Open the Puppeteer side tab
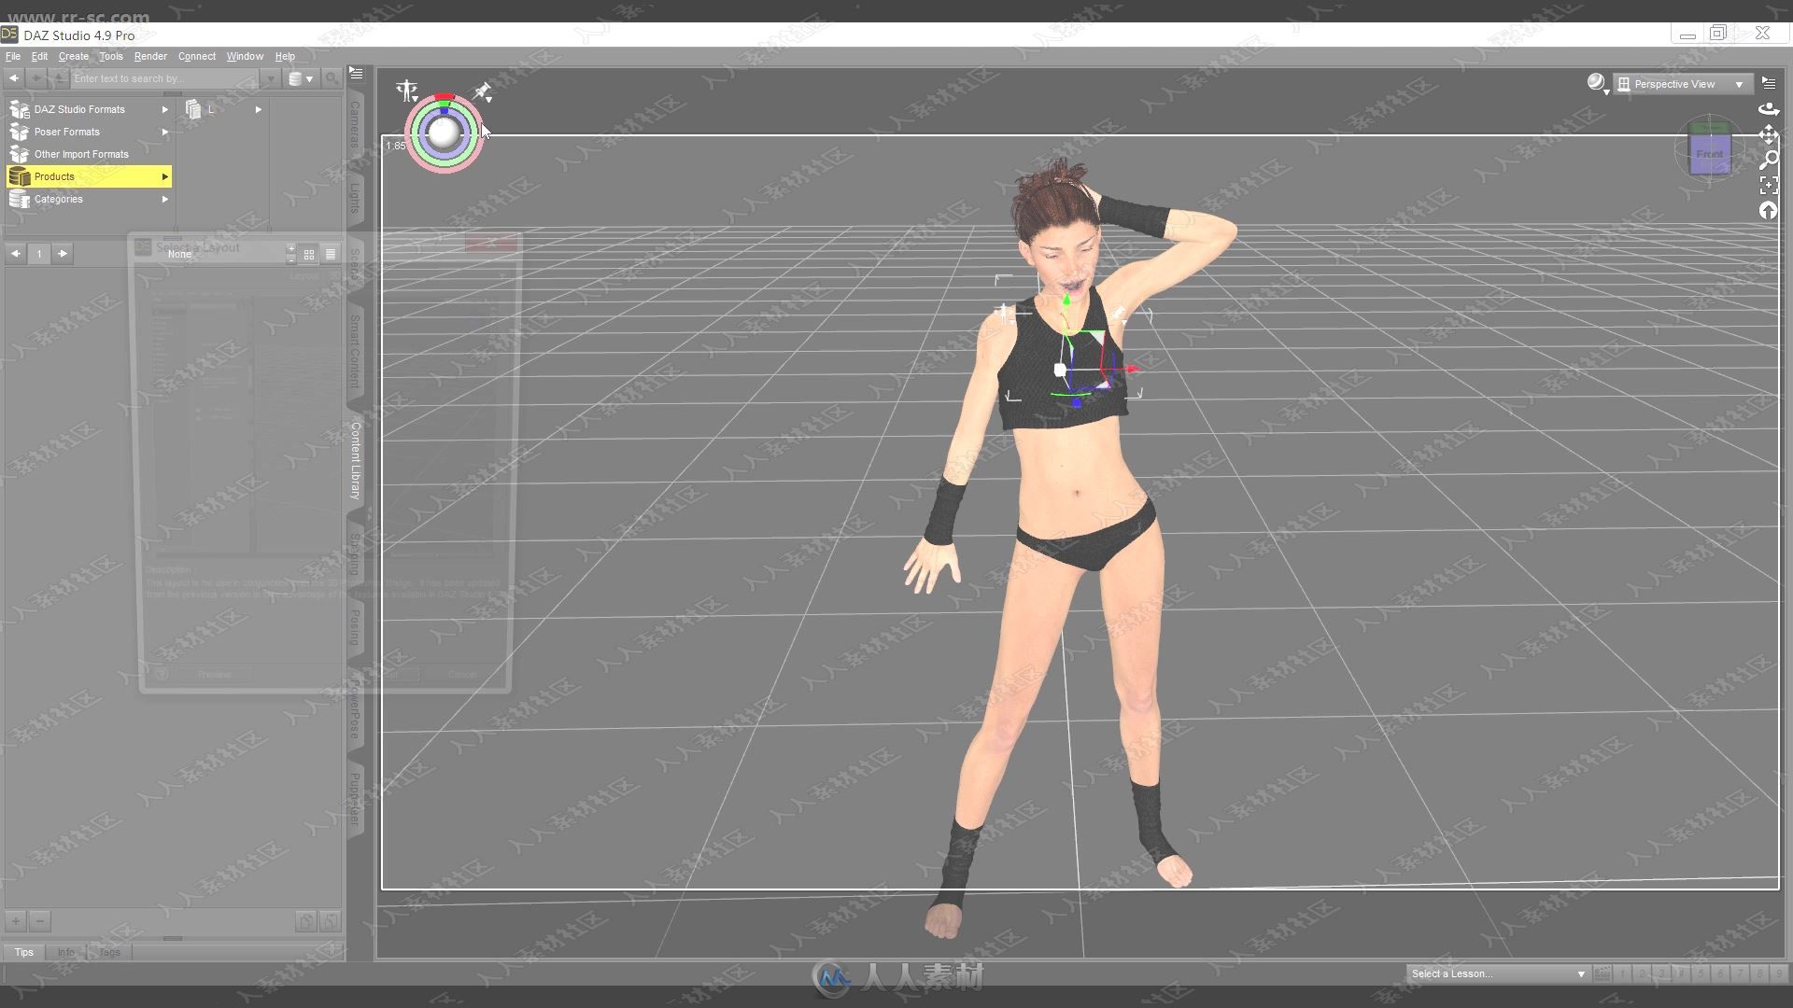Image resolution: width=1793 pixels, height=1008 pixels. coord(355,799)
